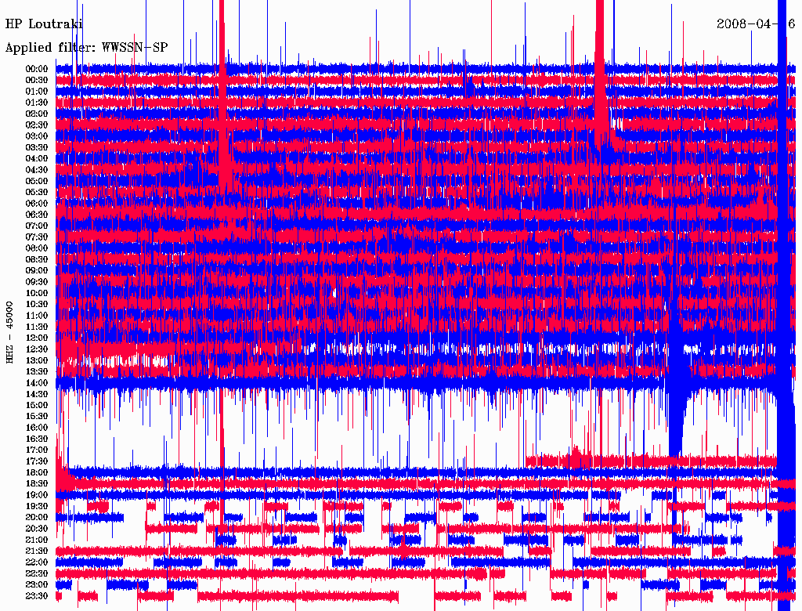Select the 07:00 time label
Screen dimensions: 802x611
coord(37,226)
